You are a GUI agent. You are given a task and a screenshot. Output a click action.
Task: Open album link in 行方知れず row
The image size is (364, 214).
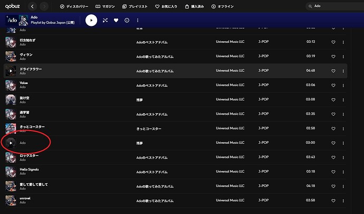click(x=152, y=42)
